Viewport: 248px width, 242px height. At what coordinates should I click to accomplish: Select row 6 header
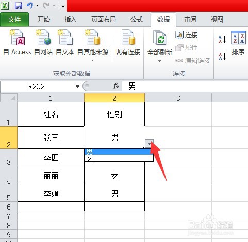[9, 206]
